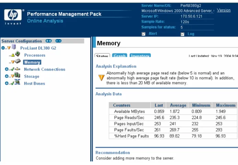This screenshot has height=165, width=238.
Task: Click the Storage orange warning triangle
Action: pos(13,76)
